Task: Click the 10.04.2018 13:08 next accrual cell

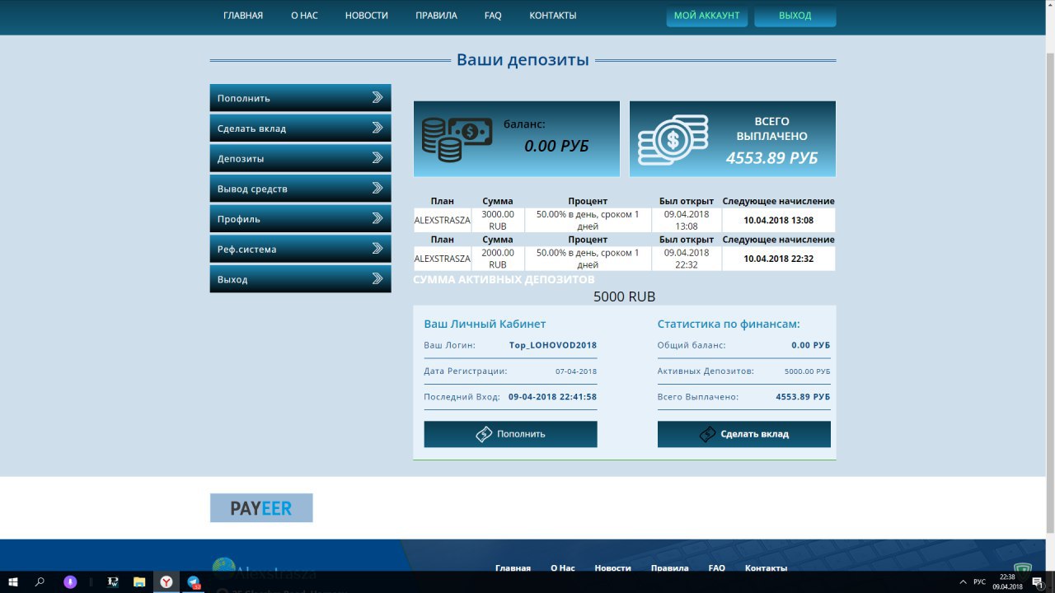Action: click(x=778, y=220)
